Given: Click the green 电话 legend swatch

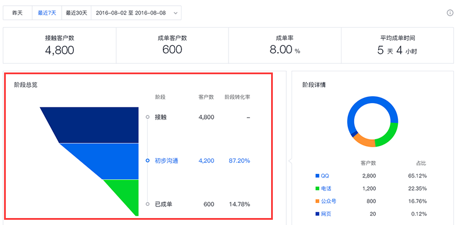Looking at the screenshot, I should [x=317, y=188].
